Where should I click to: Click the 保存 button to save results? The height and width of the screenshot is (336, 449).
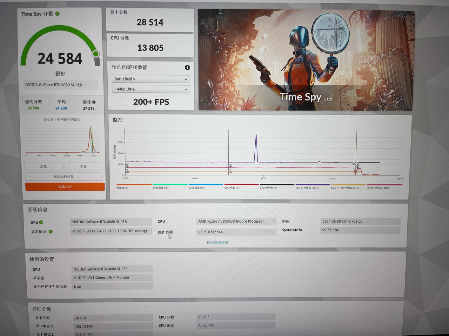(x=83, y=166)
